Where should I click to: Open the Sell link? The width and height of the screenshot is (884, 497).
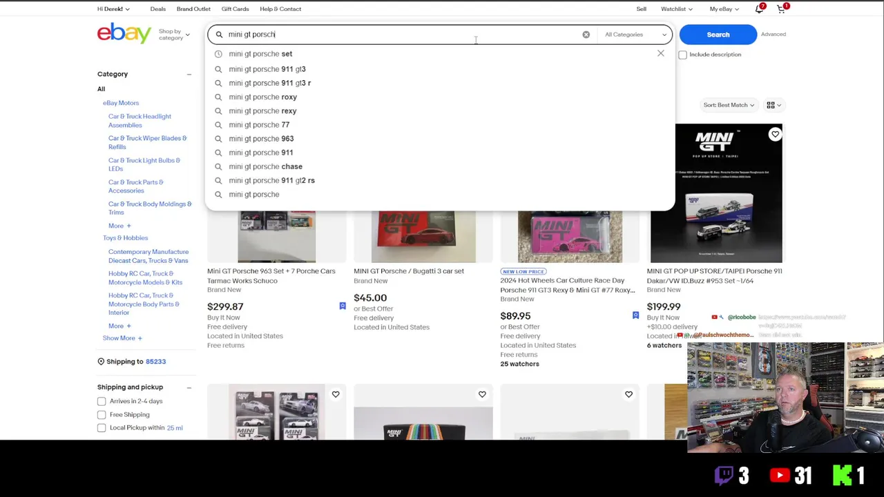coord(642,9)
